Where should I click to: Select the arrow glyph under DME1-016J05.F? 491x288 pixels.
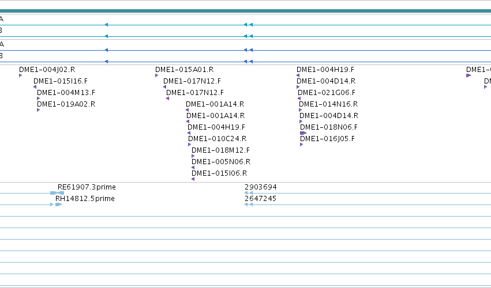click(x=302, y=145)
